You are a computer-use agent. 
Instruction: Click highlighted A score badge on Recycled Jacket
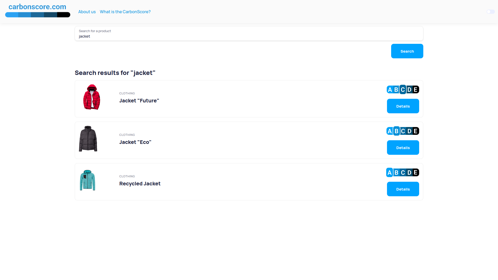[x=390, y=173]
